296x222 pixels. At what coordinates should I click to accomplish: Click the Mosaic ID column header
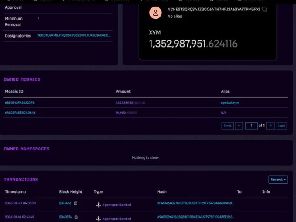(14, 92)
